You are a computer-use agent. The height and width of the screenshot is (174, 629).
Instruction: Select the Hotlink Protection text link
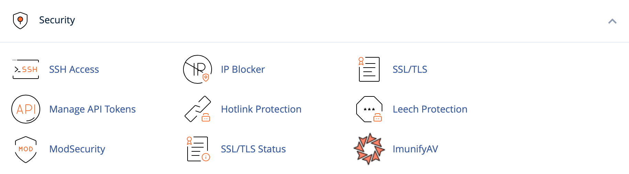(x=261, y=109)
